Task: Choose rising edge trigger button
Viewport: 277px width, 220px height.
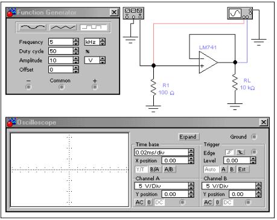Action: pyautogui.click(x=229, y=152)
